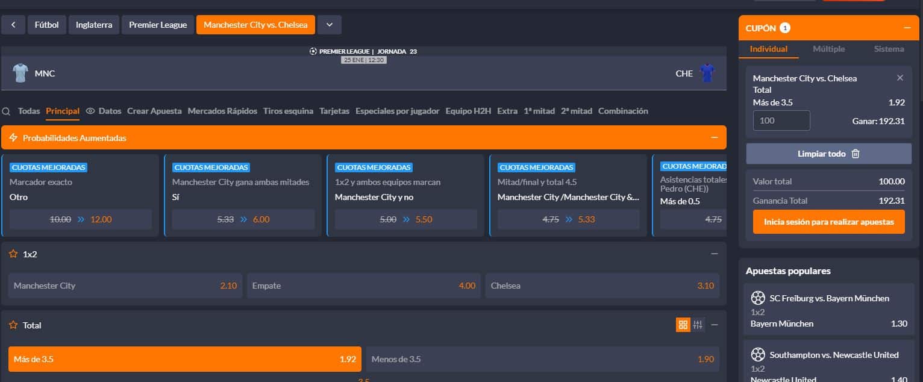
Task: Click the search magnifier icon beside Todas
Action: pyautogui.click(x=7, y=111)
